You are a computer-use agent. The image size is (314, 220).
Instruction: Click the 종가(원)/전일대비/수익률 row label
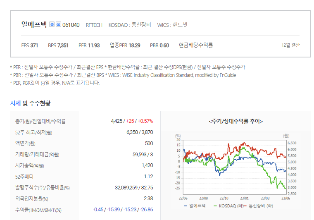click(x=40, y=121)
